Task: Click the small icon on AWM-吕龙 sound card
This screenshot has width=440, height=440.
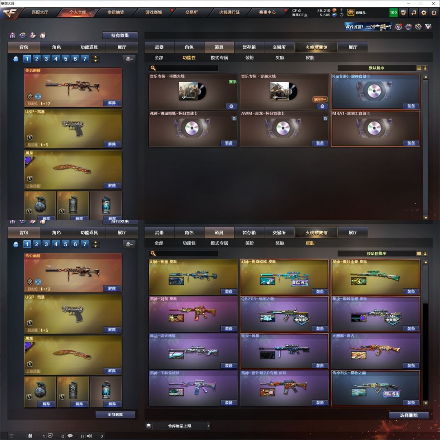Action: pos(325,119)
